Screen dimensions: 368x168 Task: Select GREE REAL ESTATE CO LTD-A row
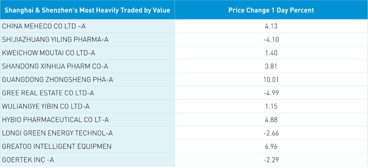click(x=48, y=93)
